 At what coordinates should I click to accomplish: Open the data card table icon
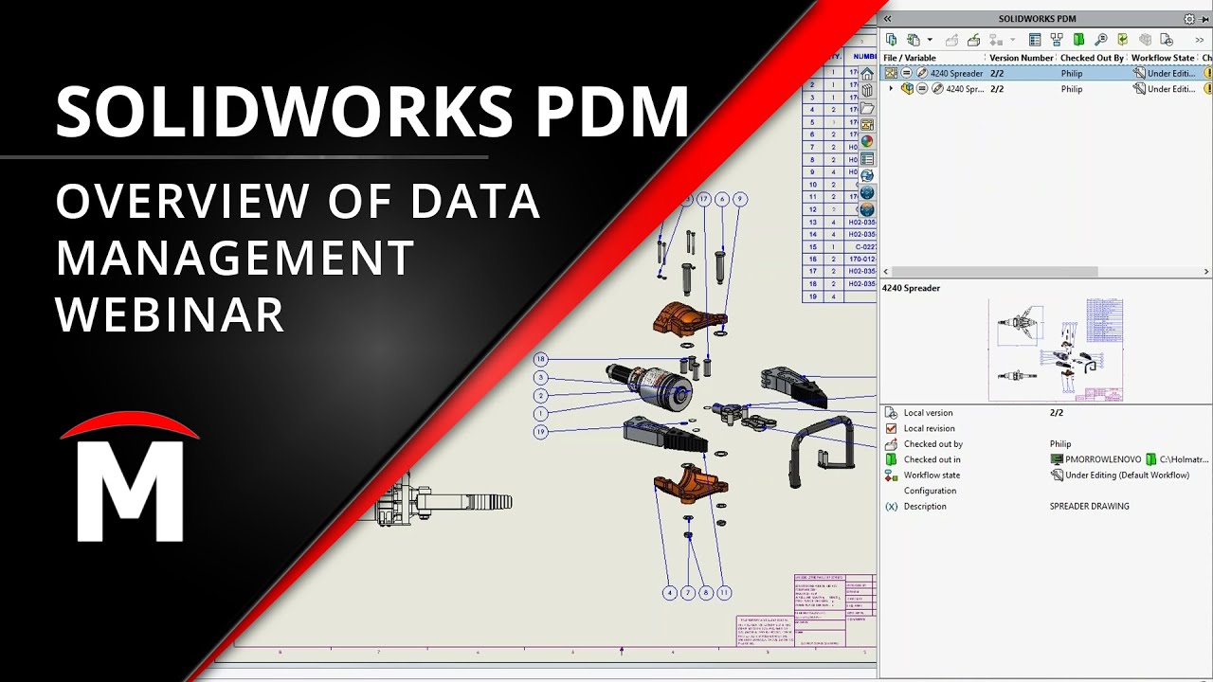(x=1035, y=40)
